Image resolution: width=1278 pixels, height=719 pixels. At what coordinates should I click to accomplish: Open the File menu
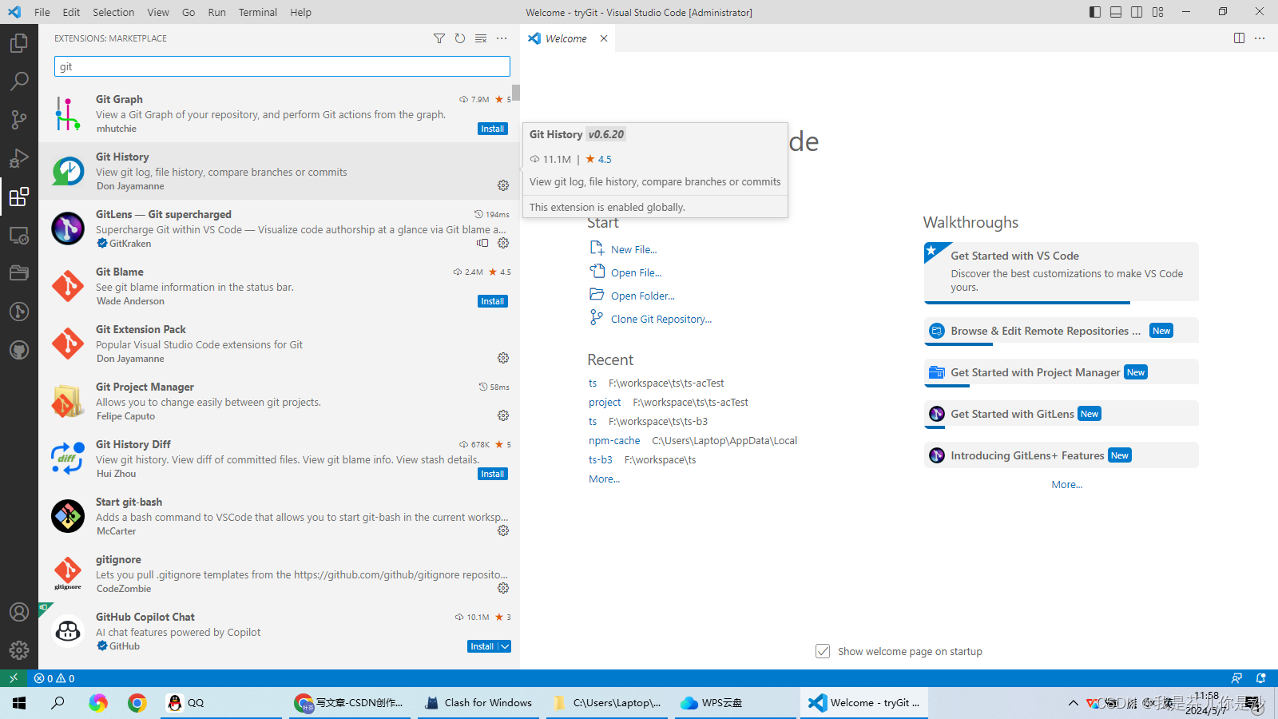[42, 12]
